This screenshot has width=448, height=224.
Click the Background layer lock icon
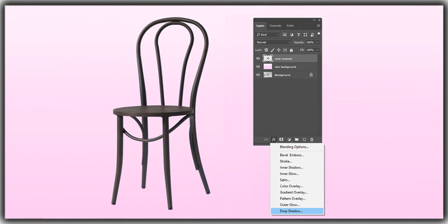[x=311, y=75]
